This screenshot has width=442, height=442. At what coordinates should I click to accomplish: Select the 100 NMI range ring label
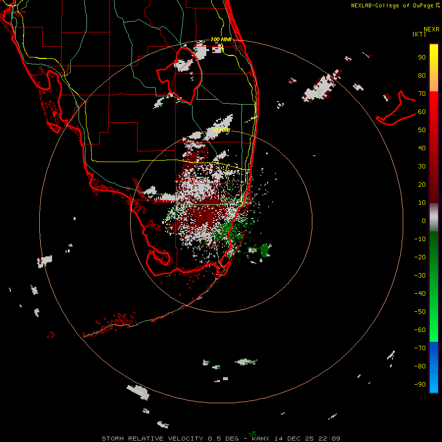(x=221, y=39)
